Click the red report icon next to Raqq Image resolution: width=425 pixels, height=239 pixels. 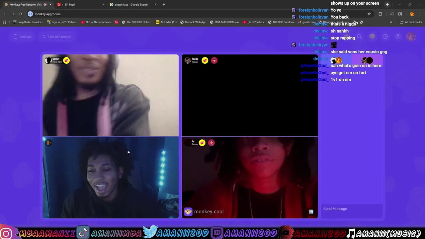tap(214, 60)
